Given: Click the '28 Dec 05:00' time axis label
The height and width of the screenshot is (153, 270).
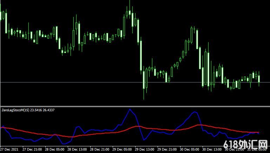Looking at the screenshot, I should (54, 149).
